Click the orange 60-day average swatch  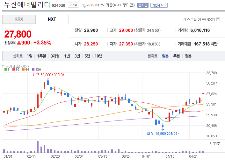(x=24, y=70)
